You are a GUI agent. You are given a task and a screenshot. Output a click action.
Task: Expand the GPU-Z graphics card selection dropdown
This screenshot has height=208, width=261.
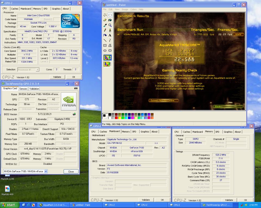(46, 171)
